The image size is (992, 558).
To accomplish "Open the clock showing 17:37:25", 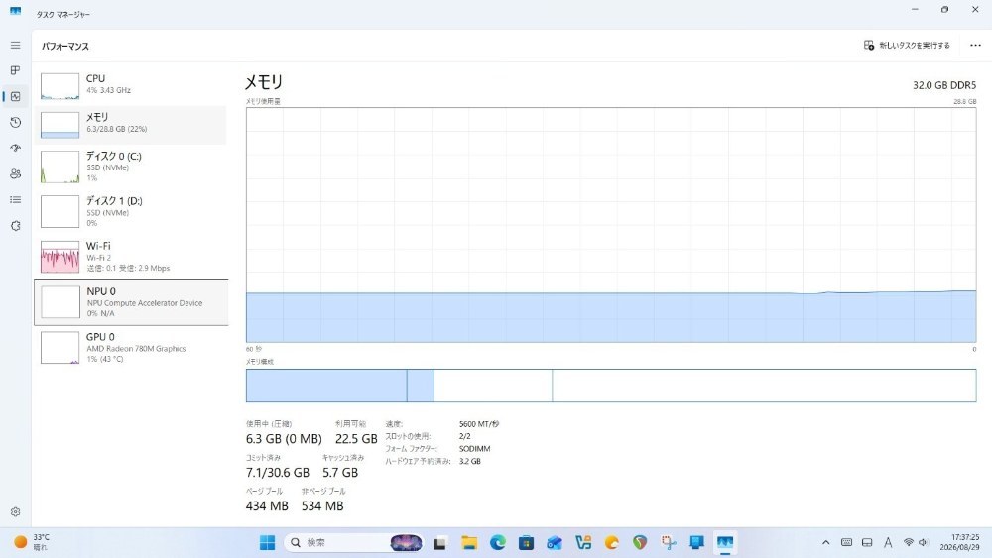I will click(959, 542).
